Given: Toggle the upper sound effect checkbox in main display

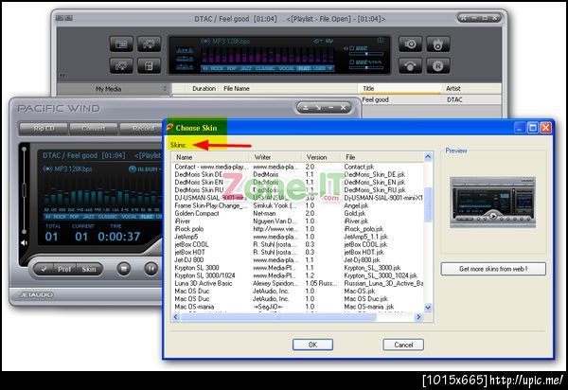Looking at the screenshot, I should [x=351, y=48].
